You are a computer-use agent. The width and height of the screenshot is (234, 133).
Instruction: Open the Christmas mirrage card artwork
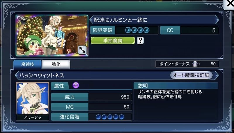(52, 35)
